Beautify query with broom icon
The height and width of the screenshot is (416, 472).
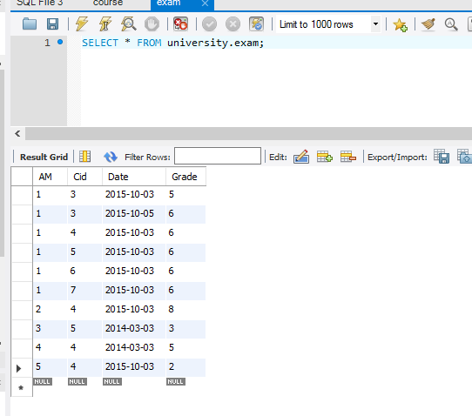(x=428, y=24)
